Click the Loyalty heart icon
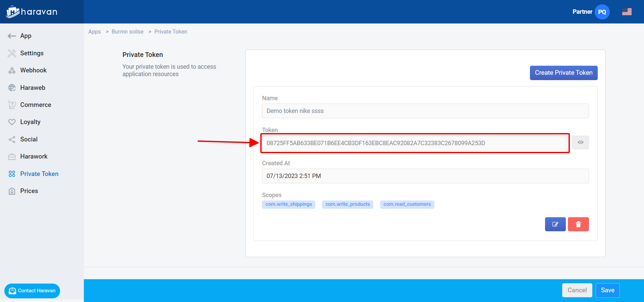This screenshot has height=302, width=644. tap(12, 122)
